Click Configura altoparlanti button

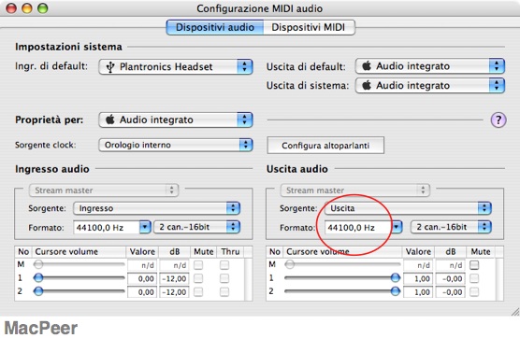click(325, 146)
